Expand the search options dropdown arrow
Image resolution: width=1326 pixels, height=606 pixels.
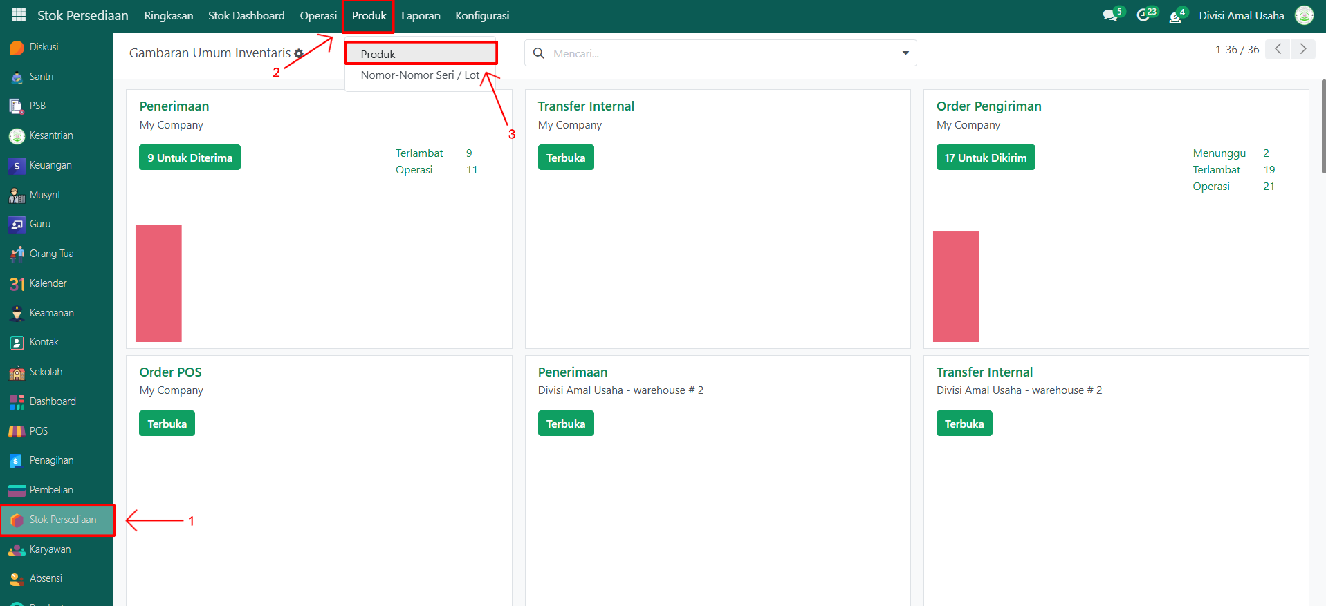click(905, 53)
